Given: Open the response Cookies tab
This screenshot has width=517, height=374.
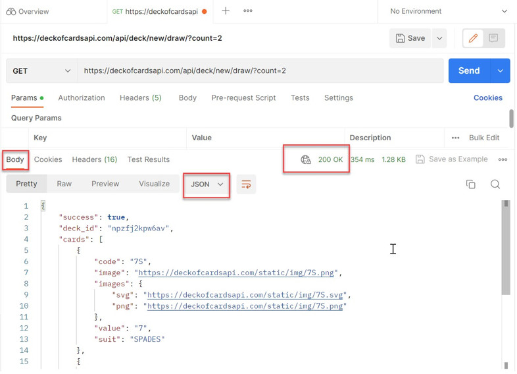Looking at the screenshot, I should point(48,160).
